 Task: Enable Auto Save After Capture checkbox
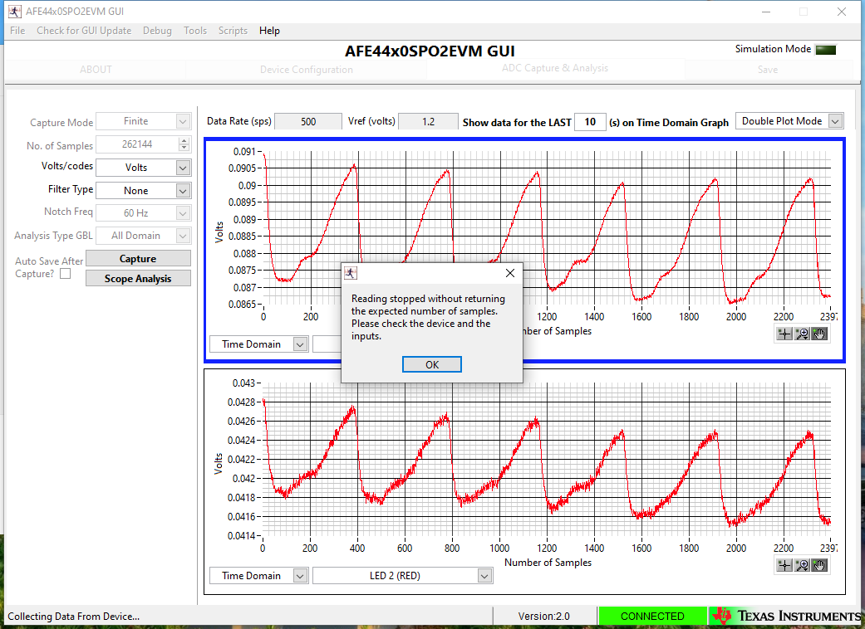65,274
